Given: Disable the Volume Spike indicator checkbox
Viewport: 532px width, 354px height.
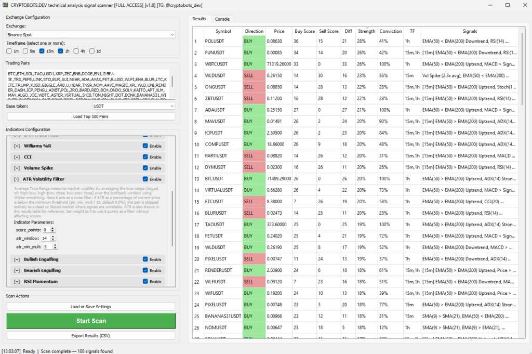Looking at the screenshot, I should click(x=145, y=168).
